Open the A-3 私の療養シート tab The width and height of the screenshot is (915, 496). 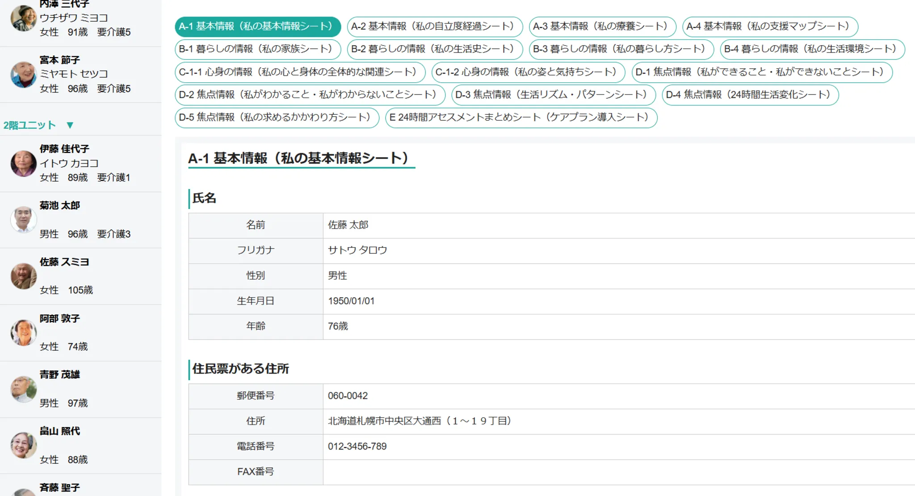pyautogui.click(x=602, y=26)
